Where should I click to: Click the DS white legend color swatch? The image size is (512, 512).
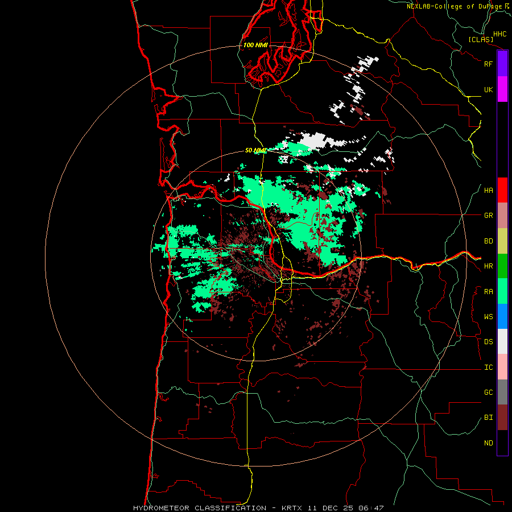click(x=502, y=341)
